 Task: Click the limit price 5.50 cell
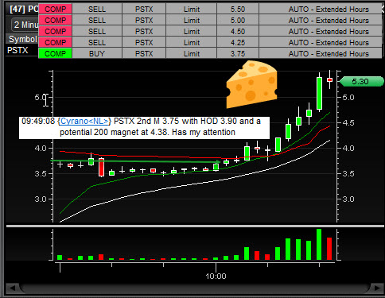coord(238,9)
